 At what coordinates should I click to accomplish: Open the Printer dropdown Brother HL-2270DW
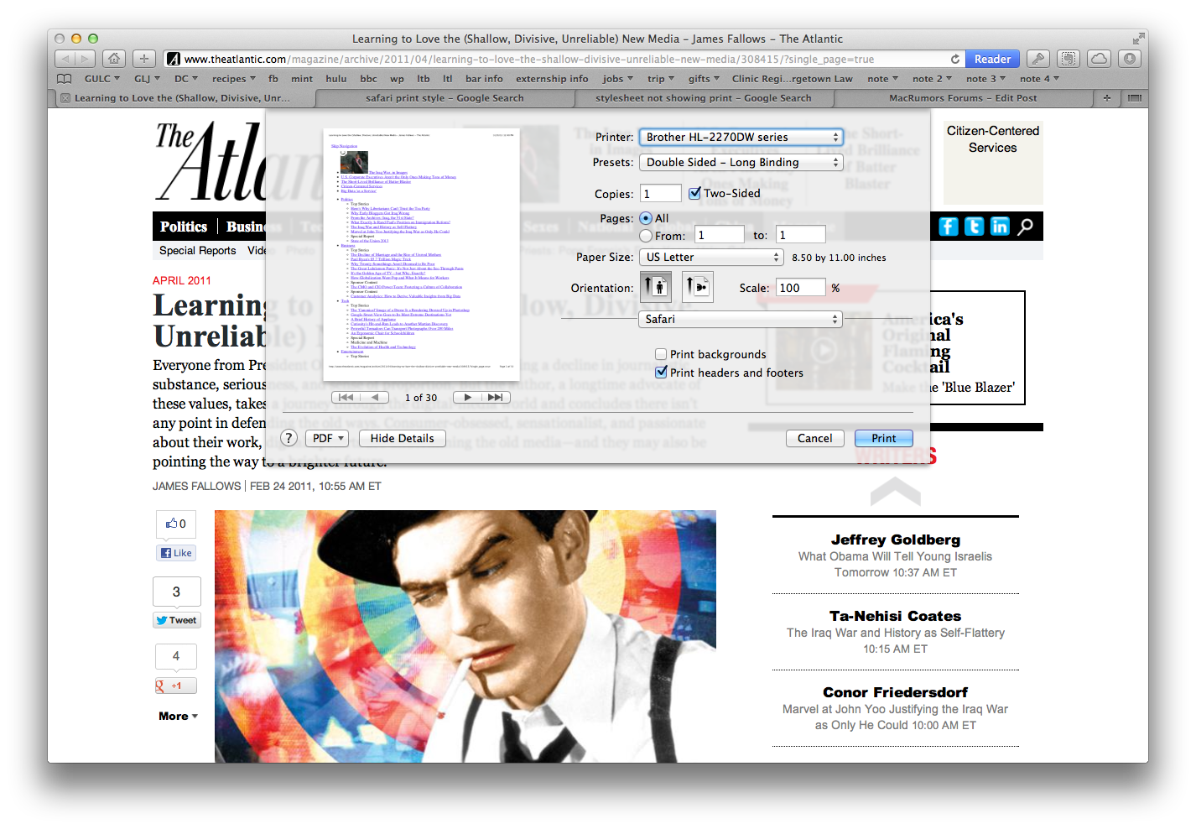[x=741, y=137]
